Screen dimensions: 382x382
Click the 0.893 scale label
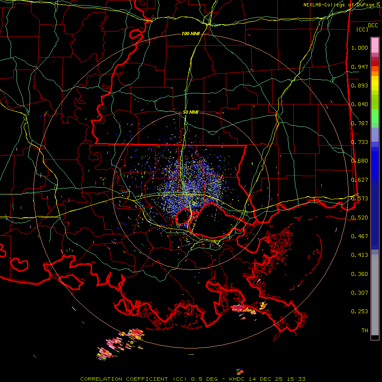click(360, 85)
